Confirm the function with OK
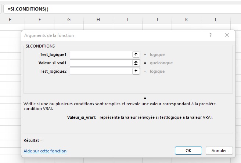The image size is (241, 163). (188, 151)
